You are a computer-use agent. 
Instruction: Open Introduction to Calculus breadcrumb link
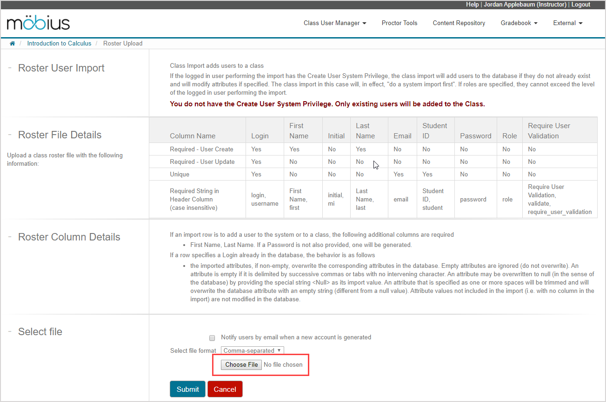pos(59,44)
